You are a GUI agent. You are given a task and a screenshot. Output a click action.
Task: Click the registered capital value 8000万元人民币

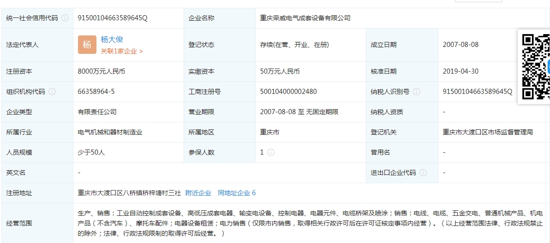point(102,71)
